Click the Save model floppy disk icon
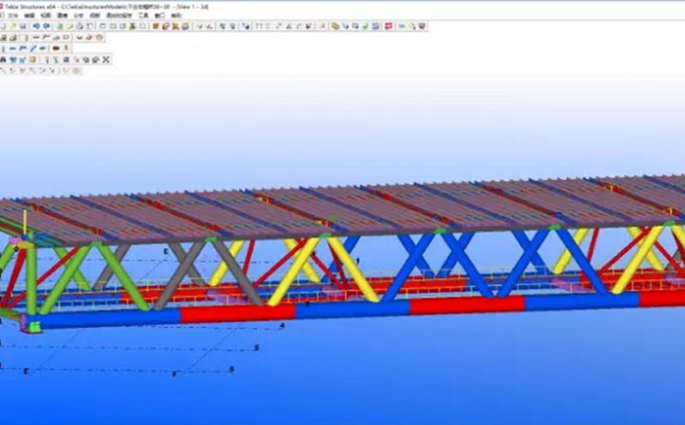 click(24, 27)
